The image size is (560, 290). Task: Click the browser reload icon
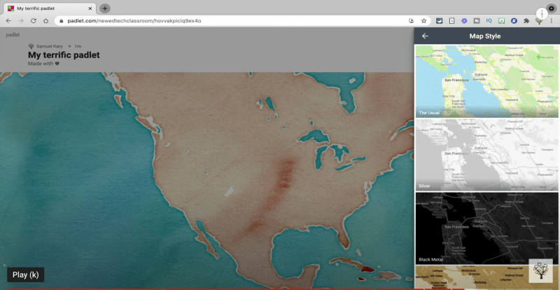[x=33, y=21]
